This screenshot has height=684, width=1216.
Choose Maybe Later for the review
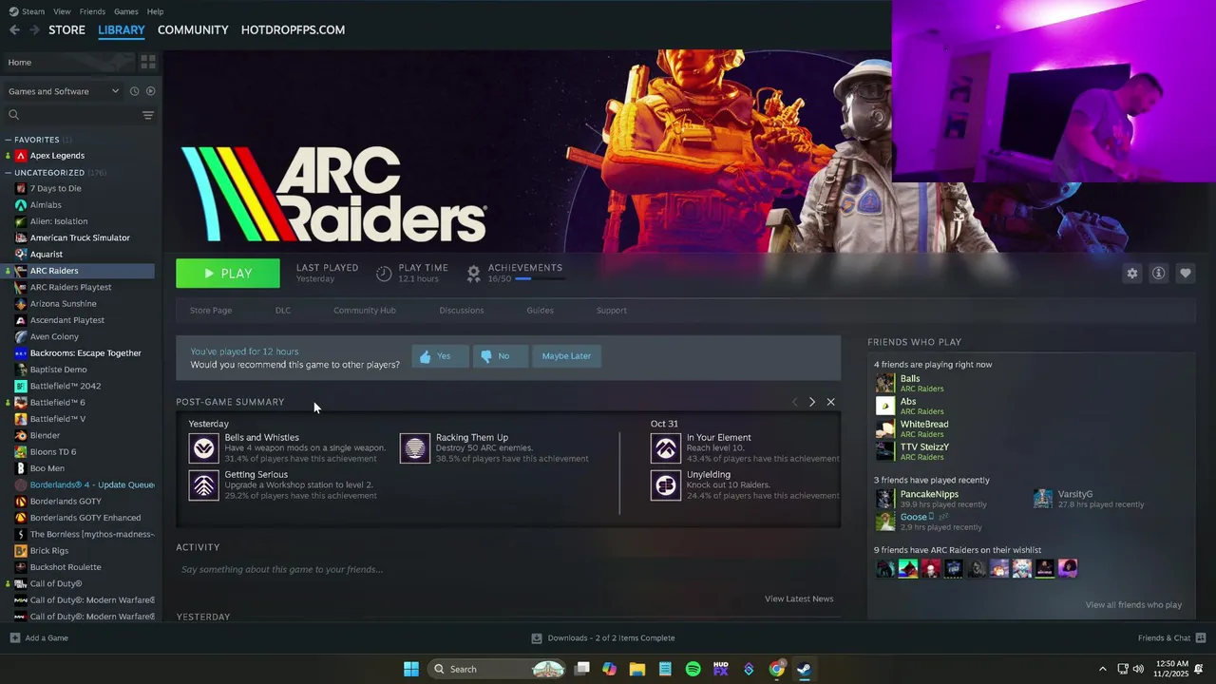click(566, 356)
